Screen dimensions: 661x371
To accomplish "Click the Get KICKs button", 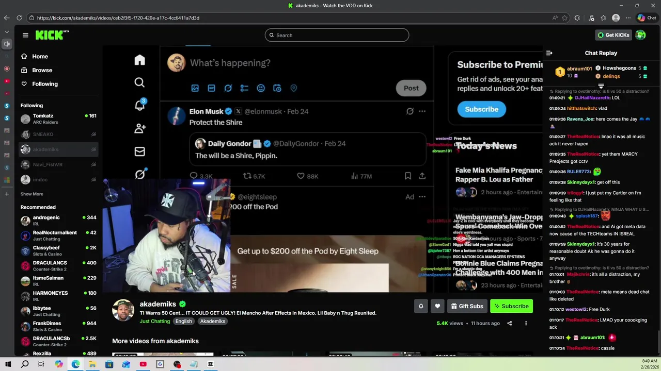I will 613,35.
